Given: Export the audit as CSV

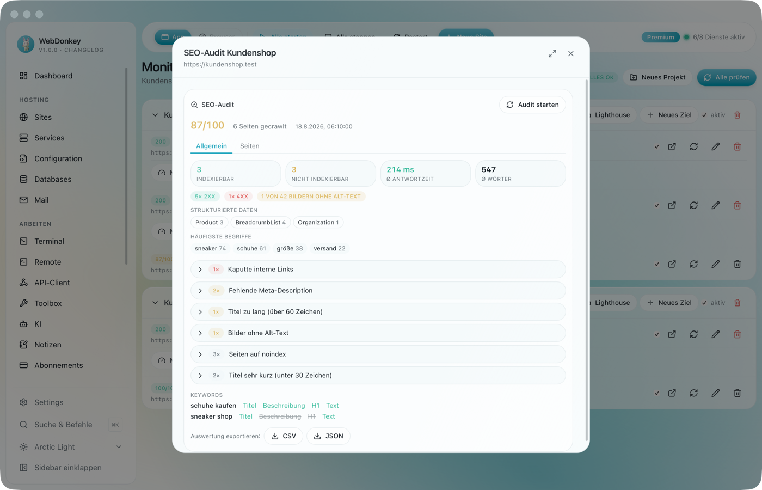Looking at the screenshot, I should pyautogui.click(x=284, y=436).
